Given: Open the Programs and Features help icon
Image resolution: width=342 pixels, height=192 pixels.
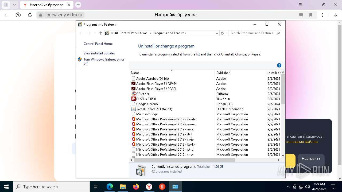Looking at the screenshot, I should (x=279, y=65).
